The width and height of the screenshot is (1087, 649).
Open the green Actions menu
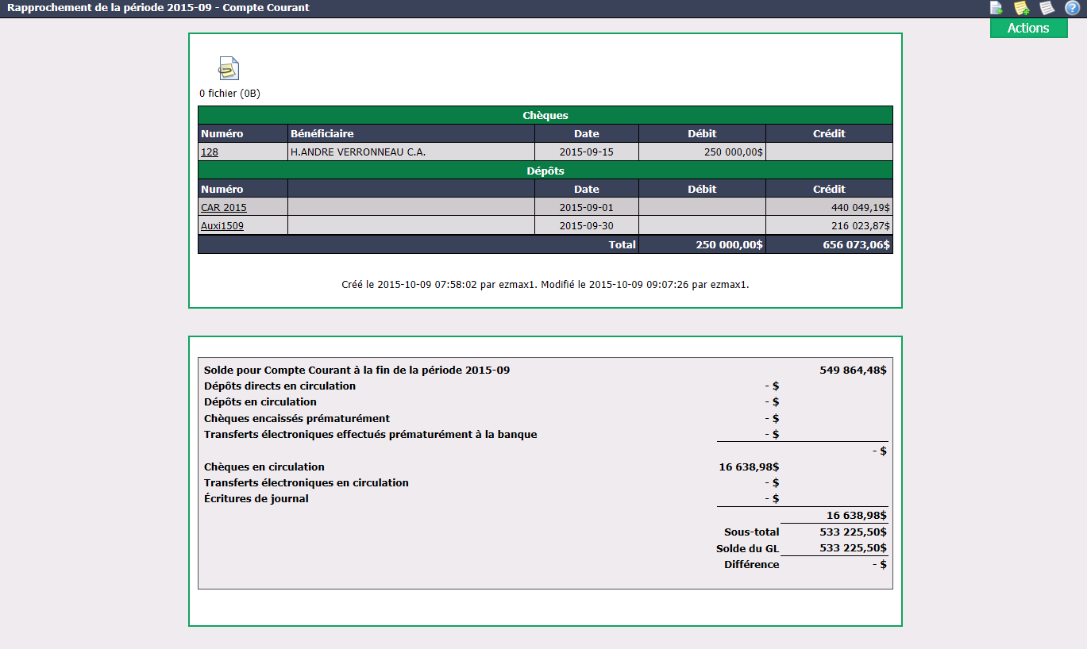point(1028,28)
